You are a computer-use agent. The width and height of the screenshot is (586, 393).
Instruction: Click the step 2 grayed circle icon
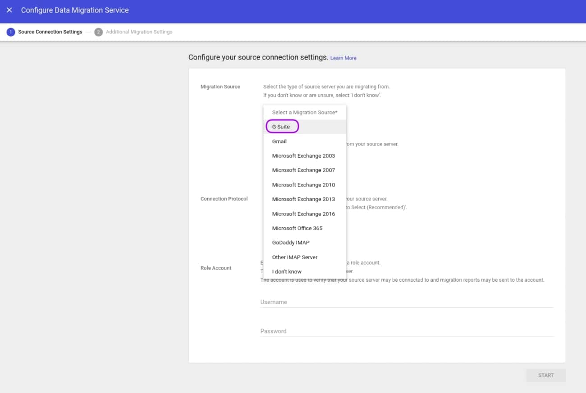tap(98, 32)
